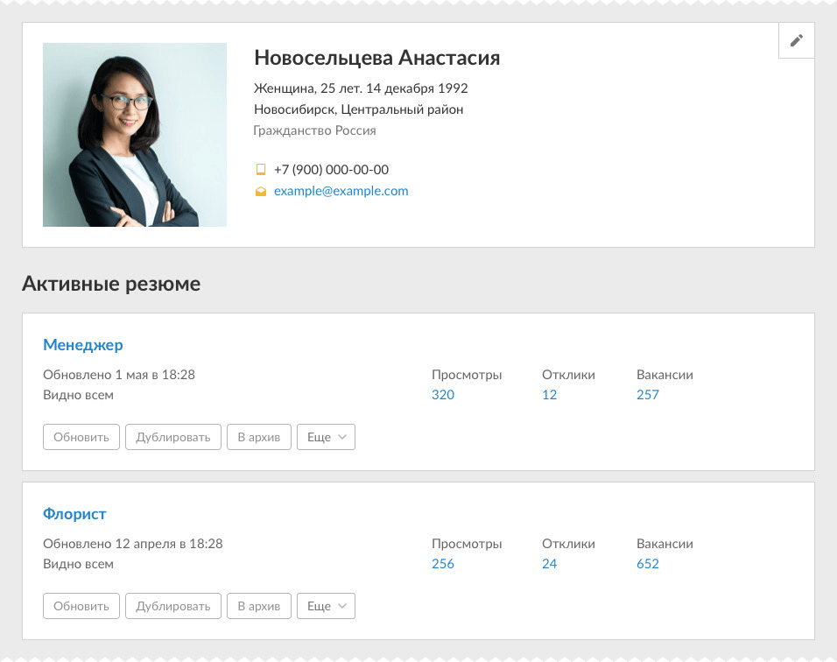
Task: Click the text Гражданство Россия
Action: click(x=314, y=130)
